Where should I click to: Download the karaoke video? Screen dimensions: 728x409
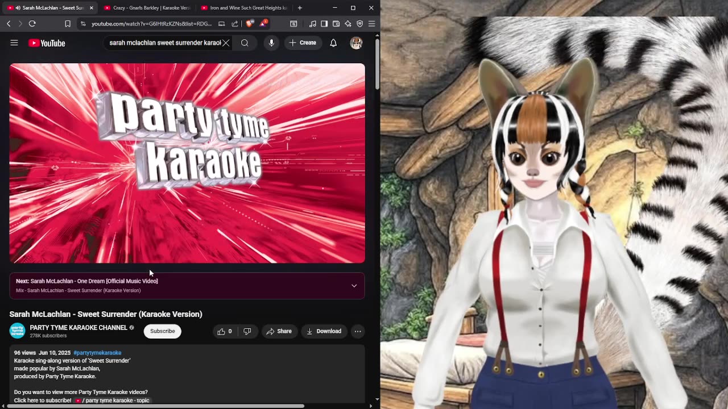[x=324, y=331]
